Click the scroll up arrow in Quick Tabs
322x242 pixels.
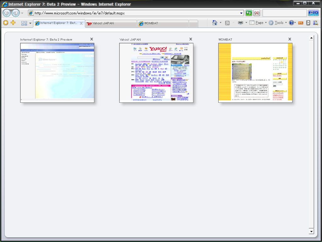pos(311,38)
